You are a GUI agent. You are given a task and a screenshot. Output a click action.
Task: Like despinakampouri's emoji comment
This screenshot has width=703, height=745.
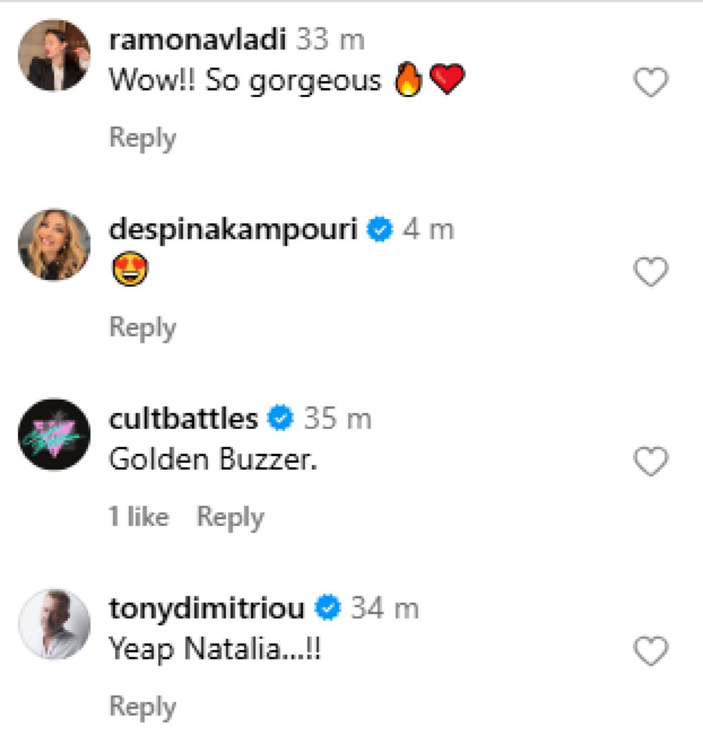click(651, 272)
